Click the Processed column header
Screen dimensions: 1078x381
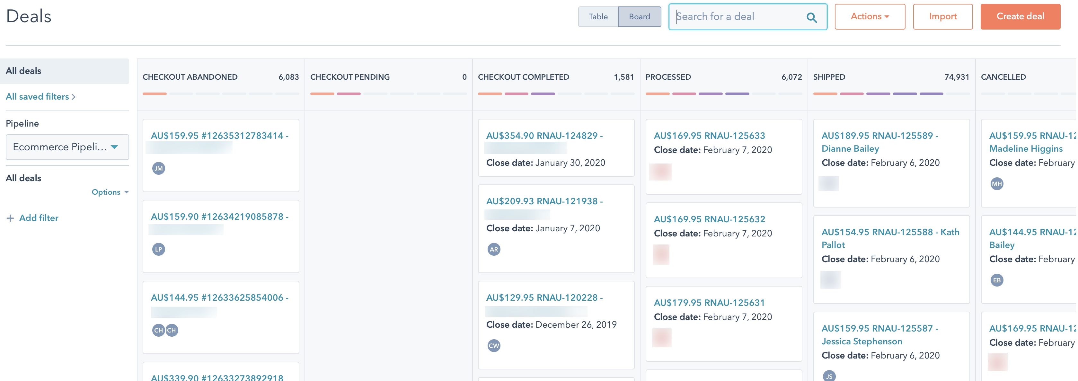point(668,77)
